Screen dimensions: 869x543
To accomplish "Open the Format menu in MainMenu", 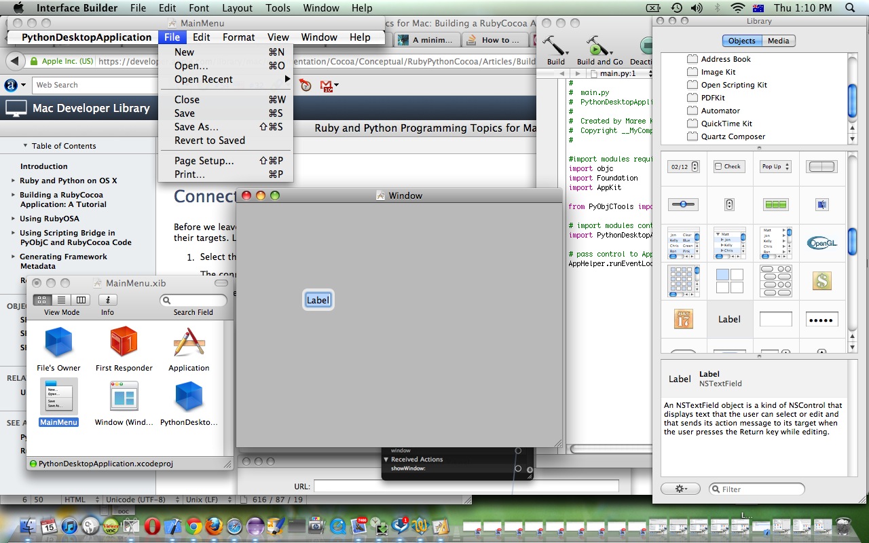I will (238, 37).
